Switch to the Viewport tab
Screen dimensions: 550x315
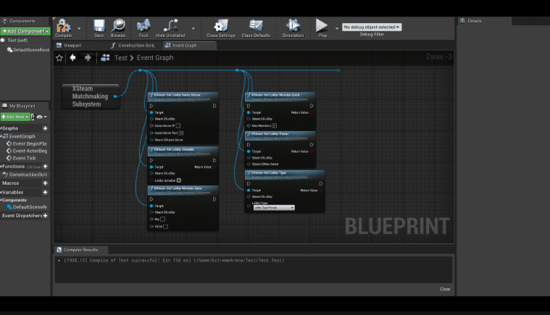[72, 45]
